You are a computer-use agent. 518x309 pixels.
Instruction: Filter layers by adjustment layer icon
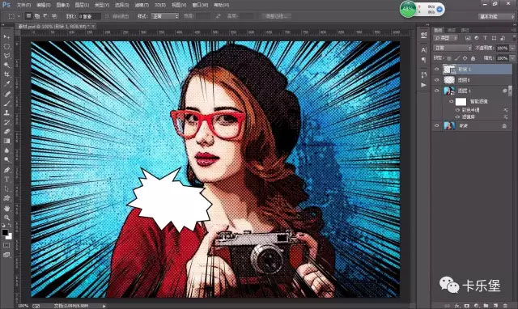(477, 38)
